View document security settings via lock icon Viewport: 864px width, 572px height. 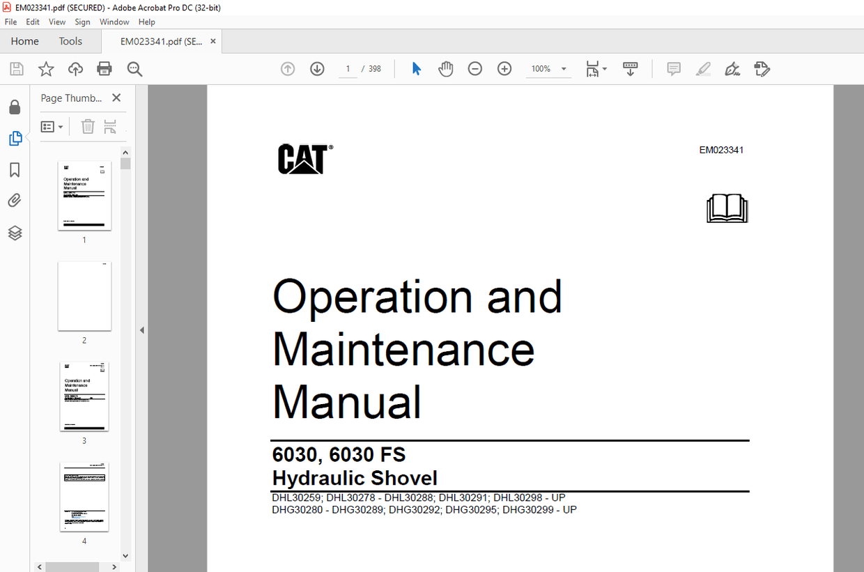(x=15, y=107)
